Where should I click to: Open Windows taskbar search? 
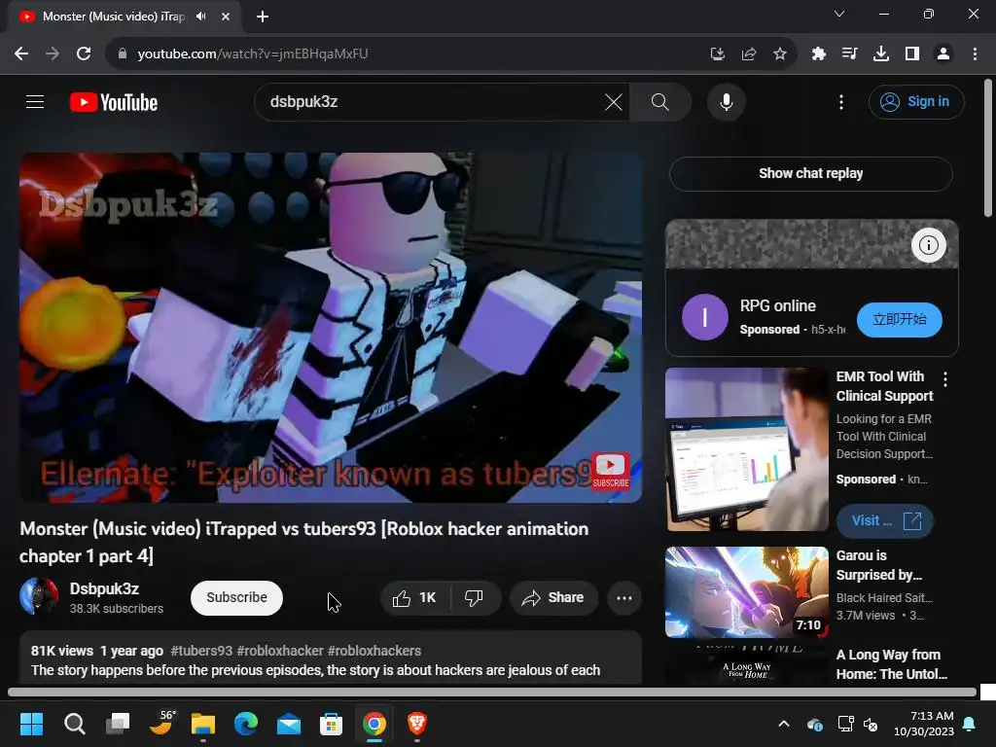74,724
